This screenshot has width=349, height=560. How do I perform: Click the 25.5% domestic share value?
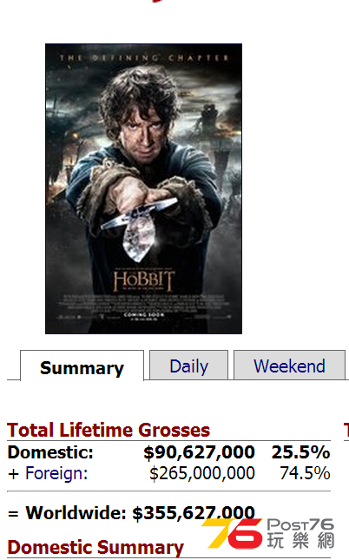[300, 452]
